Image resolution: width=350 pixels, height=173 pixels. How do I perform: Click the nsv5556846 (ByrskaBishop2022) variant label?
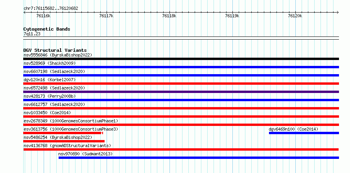point(58,55)
